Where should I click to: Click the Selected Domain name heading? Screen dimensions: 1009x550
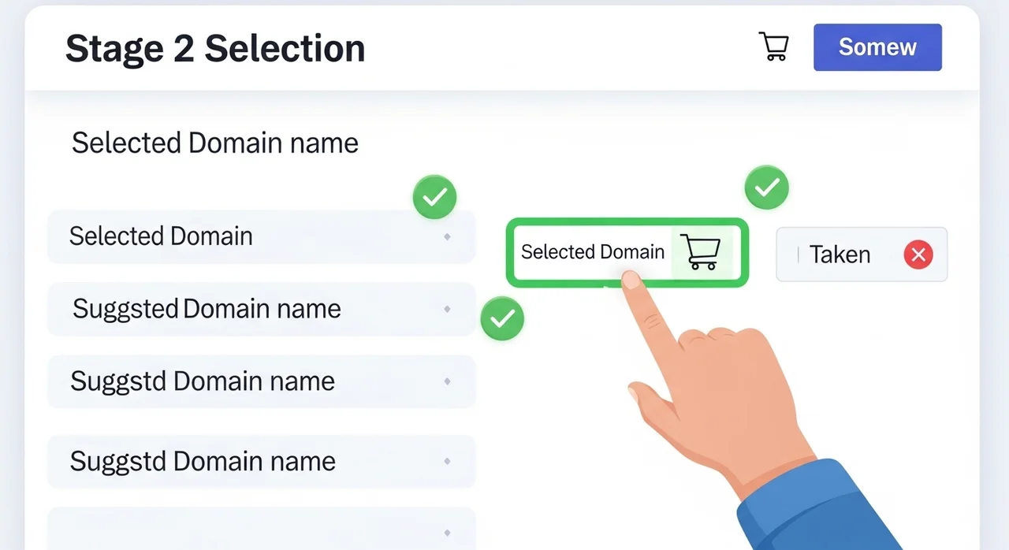214,143
